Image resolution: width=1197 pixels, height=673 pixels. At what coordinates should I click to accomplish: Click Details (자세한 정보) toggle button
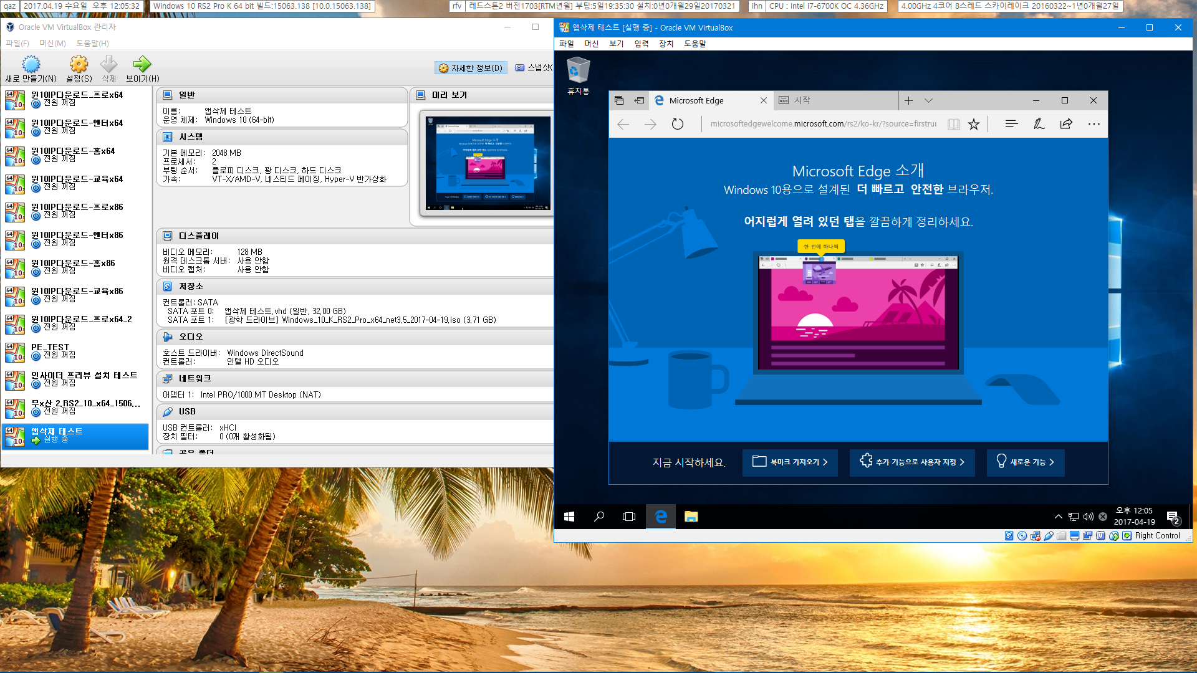pos(471,68)
